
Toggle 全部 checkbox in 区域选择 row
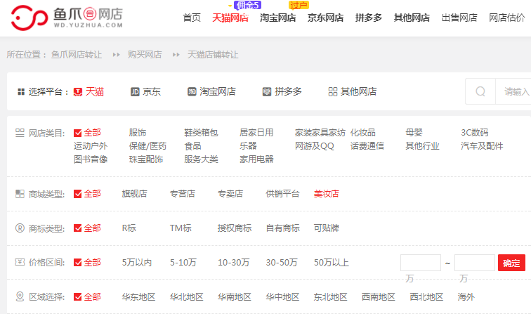pyautogui.click(x=77, y=297)
